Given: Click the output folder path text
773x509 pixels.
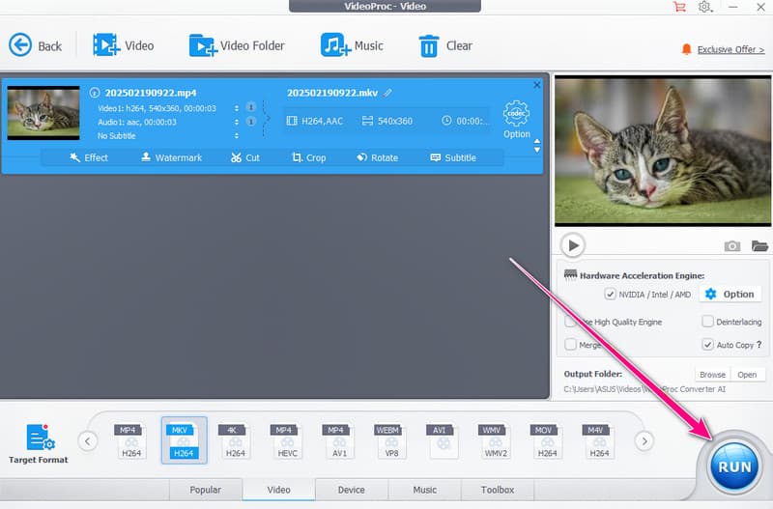Looking at the screenshot, I should [x=644, y=389].
